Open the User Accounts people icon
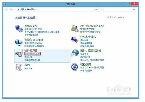Image resolution: width=145 pixels, height=102 pixels. 75,28
